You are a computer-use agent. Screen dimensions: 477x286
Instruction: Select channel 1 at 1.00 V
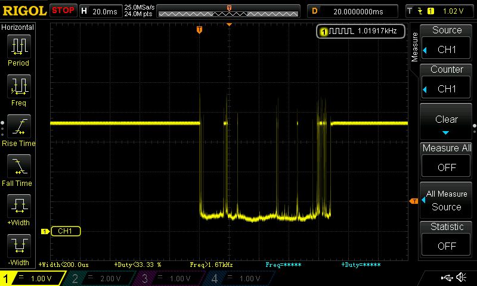click(x=32, y=278)
